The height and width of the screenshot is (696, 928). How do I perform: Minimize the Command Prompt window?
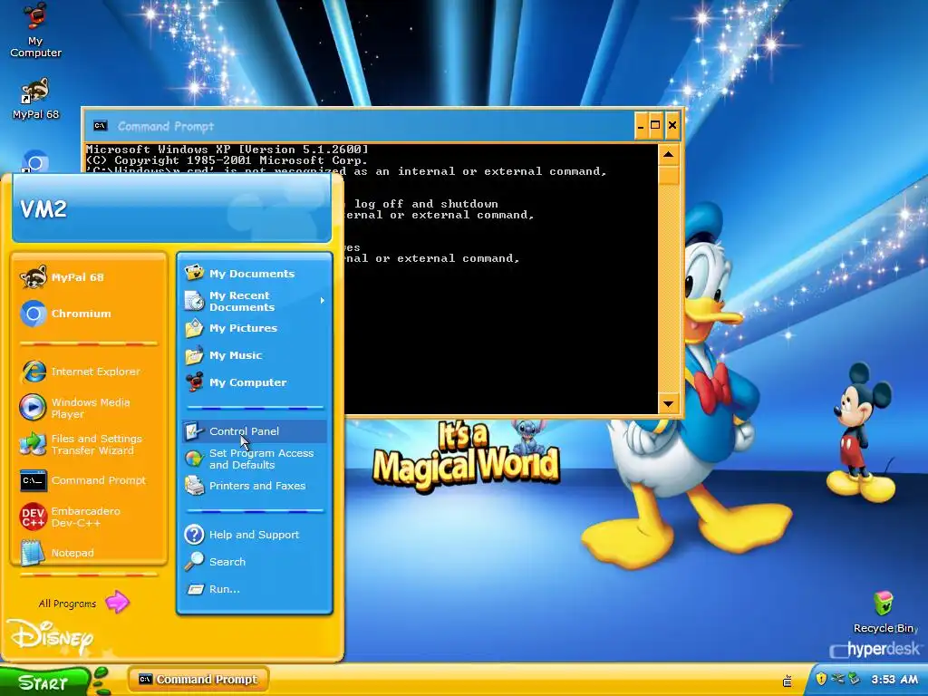point(641,125)
